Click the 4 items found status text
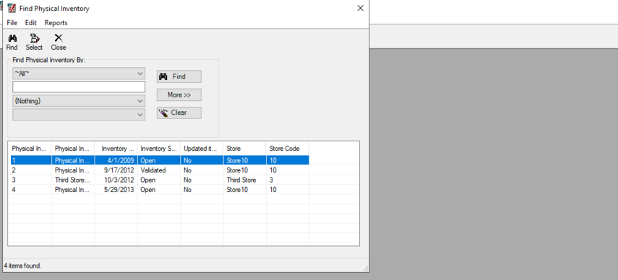The width and height of the screenshot is (618, 280). click(22, 266)
